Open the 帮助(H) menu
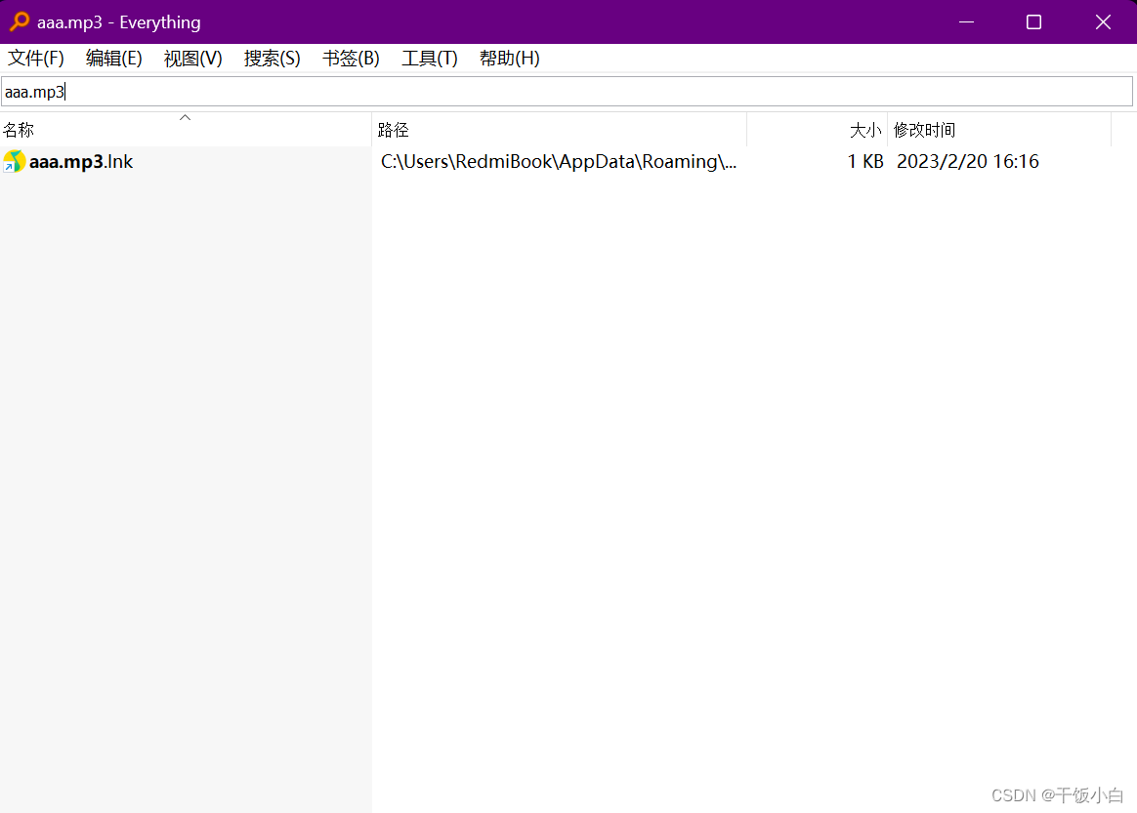1137x813 pixels. point(510,58)
